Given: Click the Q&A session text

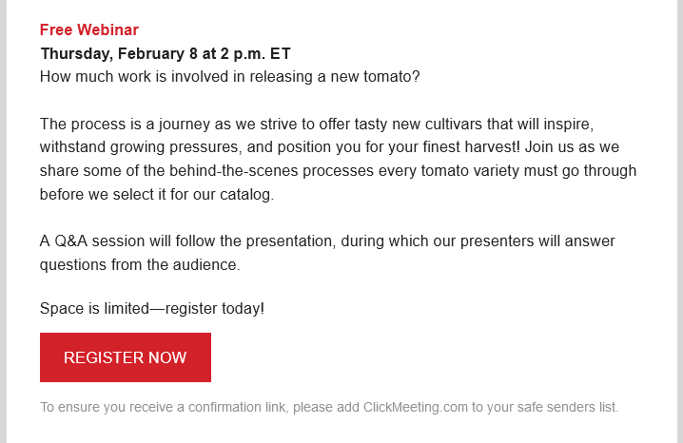Looking at the screenshot, I should pyautogui.click(x=100, y=241).
